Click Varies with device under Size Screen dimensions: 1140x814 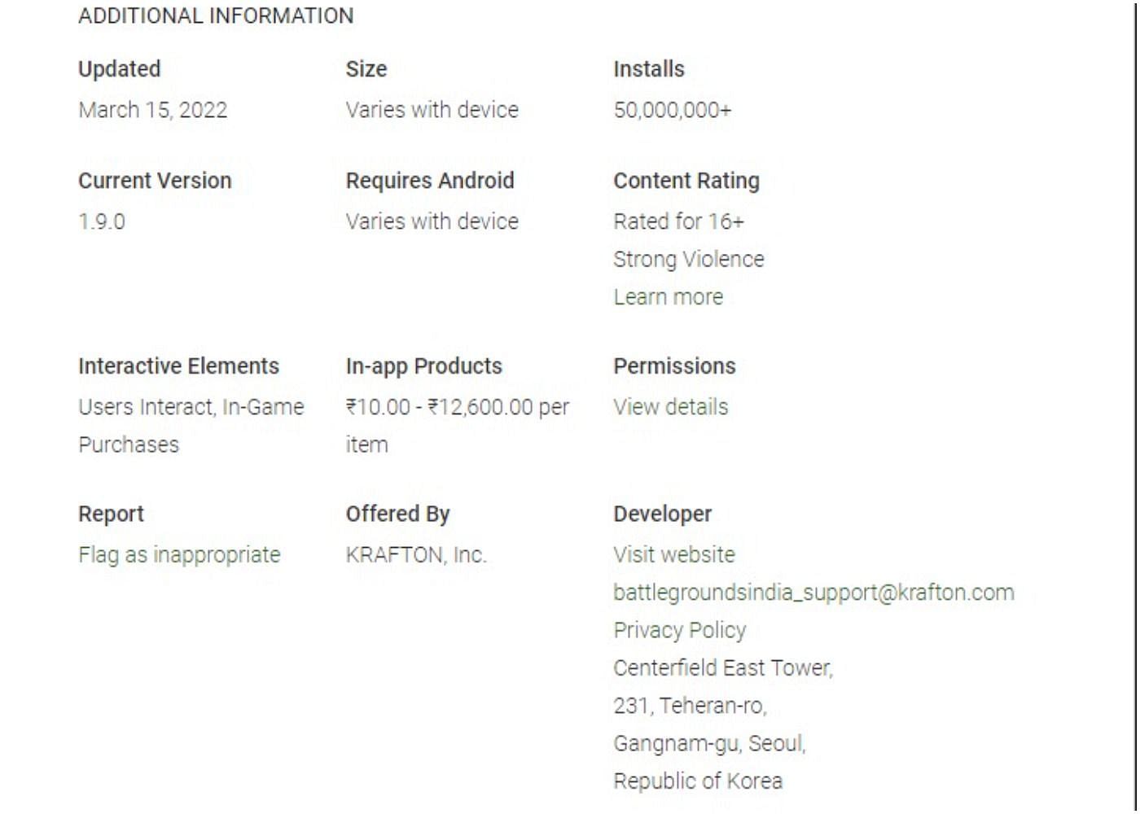tap(432, 110)
